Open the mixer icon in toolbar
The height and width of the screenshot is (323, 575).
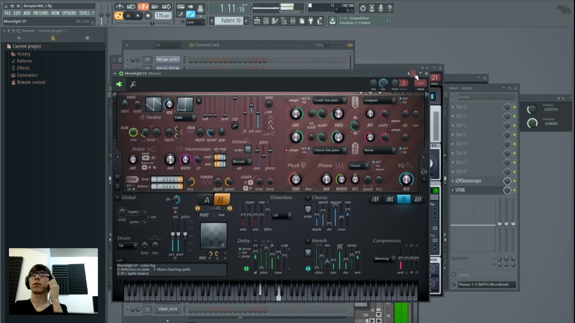click(292, 21)
